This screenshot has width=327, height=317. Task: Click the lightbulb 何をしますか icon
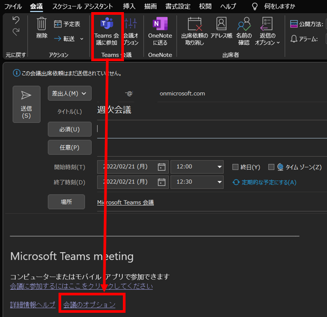pyautogui.click(x=255, y=6)
